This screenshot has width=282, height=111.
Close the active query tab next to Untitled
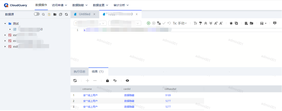[137, 14]
